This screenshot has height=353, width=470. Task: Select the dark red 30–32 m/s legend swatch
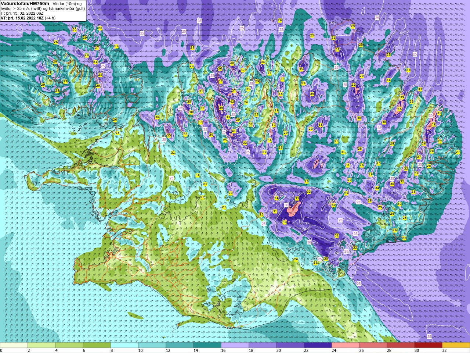(x=428, y=345)
